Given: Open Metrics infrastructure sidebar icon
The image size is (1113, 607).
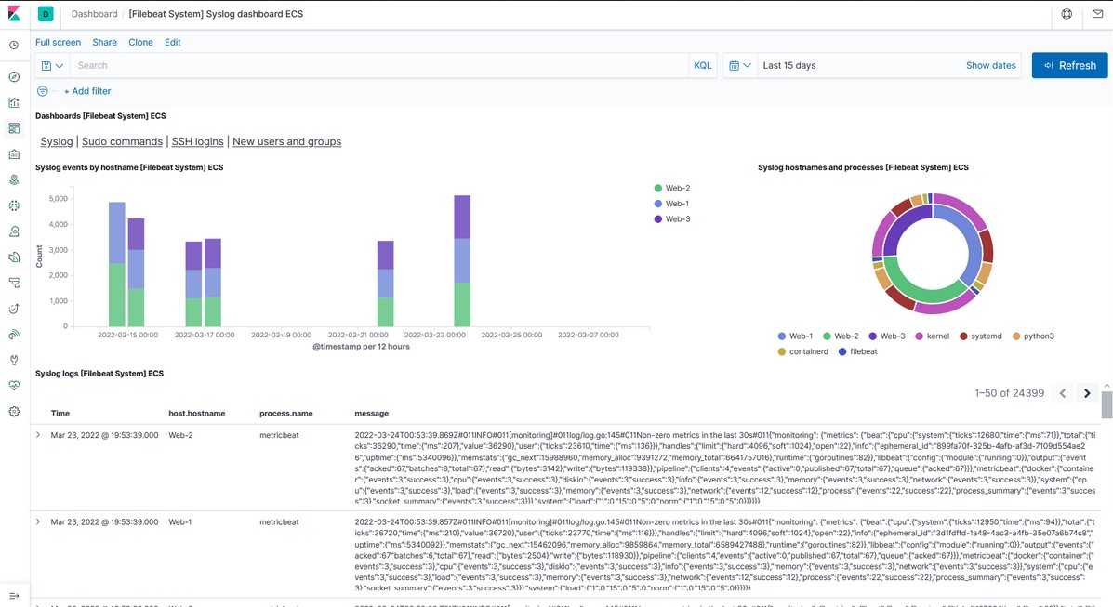Looking at the screenshot, I should 14,231.
